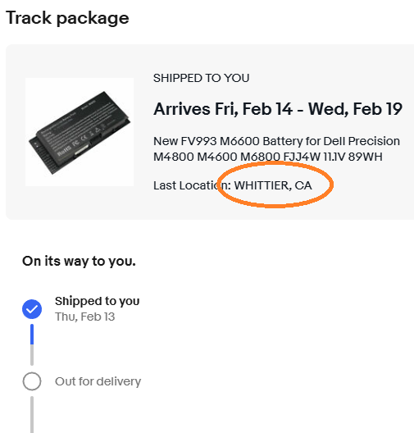Click the Last Location WHITTIER, CA text

(232, 185)
